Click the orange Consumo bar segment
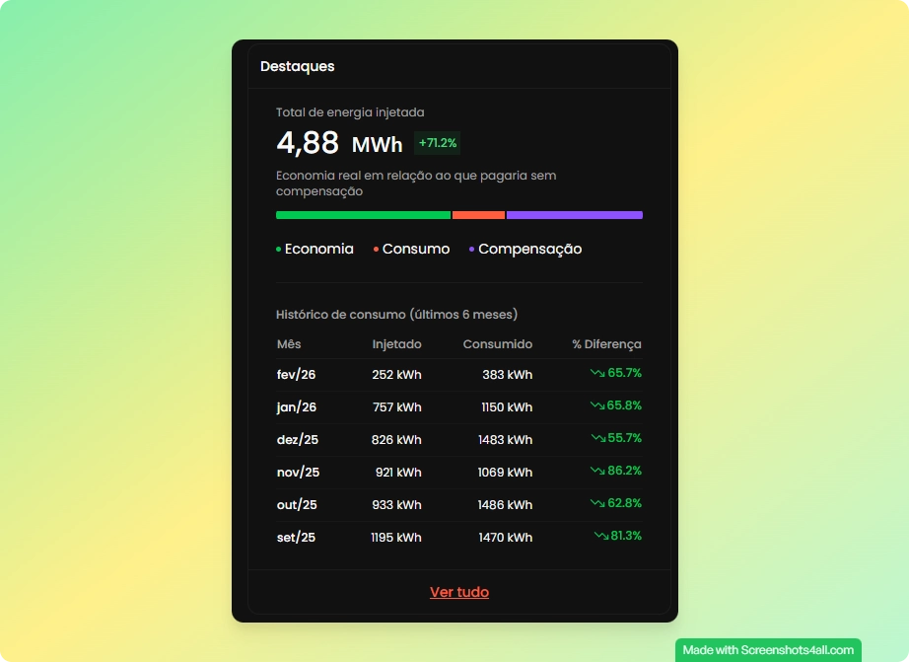The image size is (909, 662). pos(478,215)
